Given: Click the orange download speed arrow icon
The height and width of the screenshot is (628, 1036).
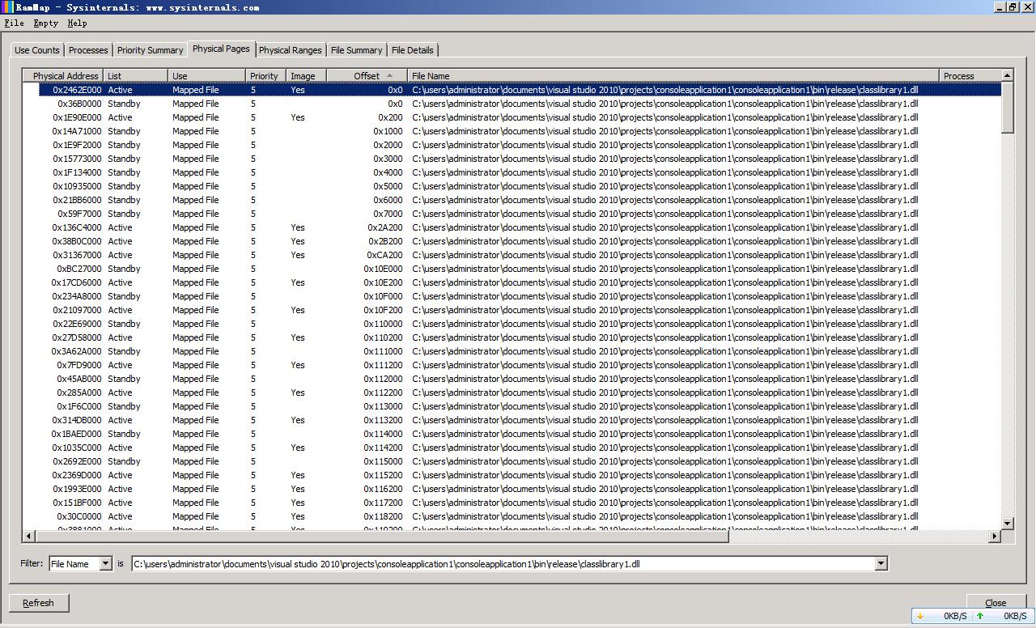Looking at the screenshot, I should click(920, 616).
